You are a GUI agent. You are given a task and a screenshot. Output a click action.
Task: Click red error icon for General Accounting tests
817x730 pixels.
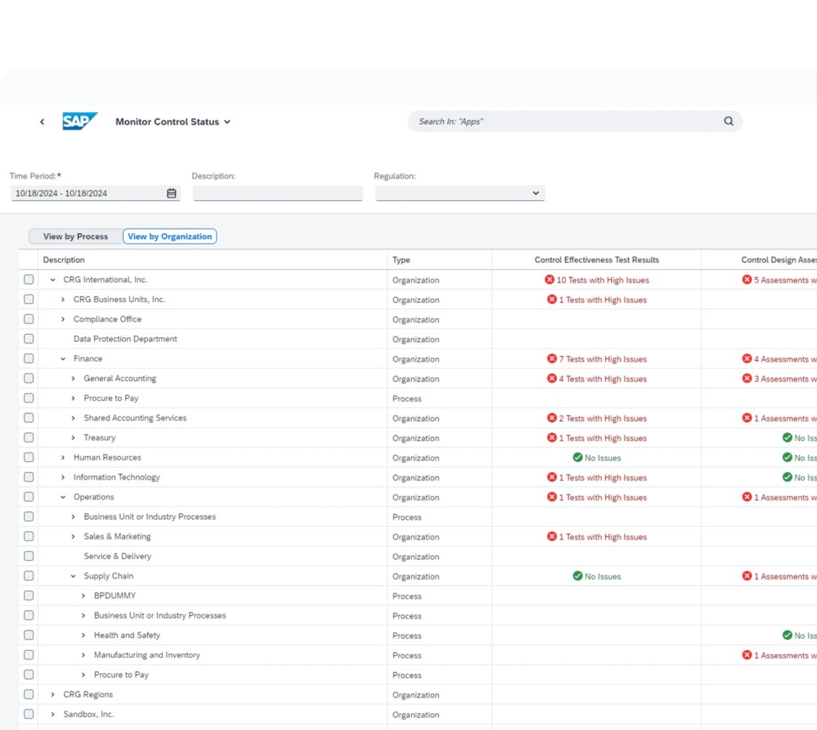click(551, 379)
